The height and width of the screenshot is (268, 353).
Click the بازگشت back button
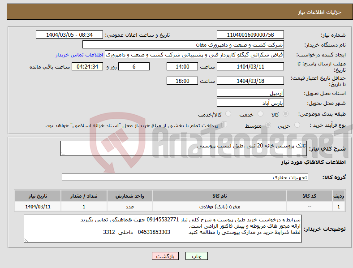(x=165, y=256)
